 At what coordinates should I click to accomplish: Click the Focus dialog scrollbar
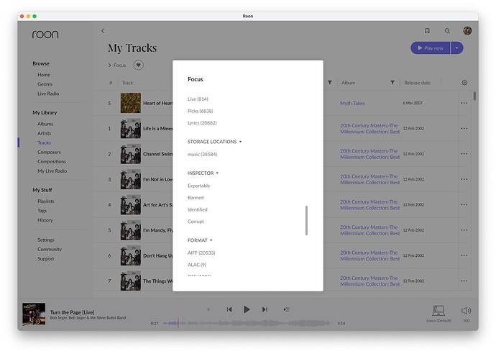(306, 220)
